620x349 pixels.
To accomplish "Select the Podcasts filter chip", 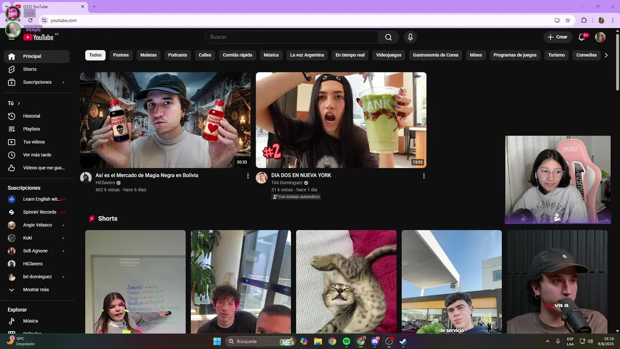I will coord(178,55).
